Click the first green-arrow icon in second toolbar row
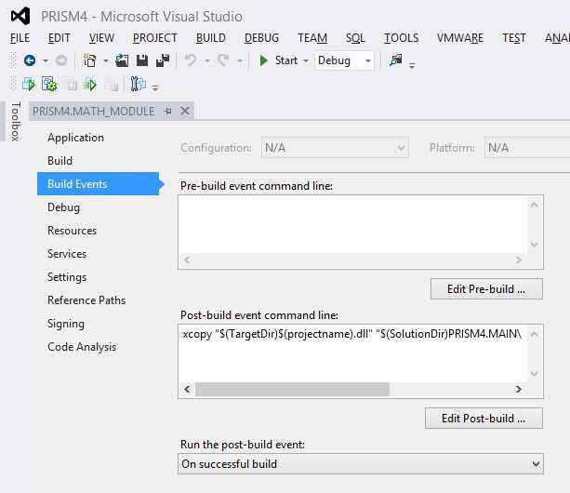 click(x=28, y=85)
